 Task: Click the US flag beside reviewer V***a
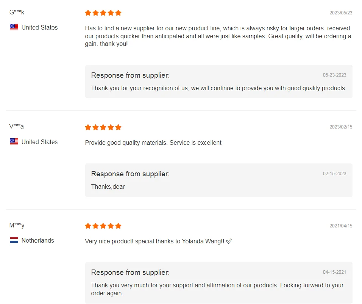(x=14, y=142)
